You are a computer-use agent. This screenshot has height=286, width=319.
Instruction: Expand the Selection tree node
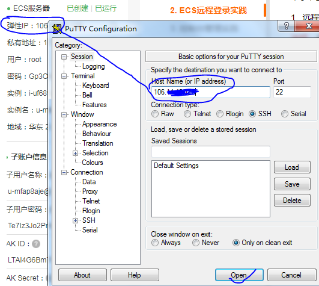point(75,153)
